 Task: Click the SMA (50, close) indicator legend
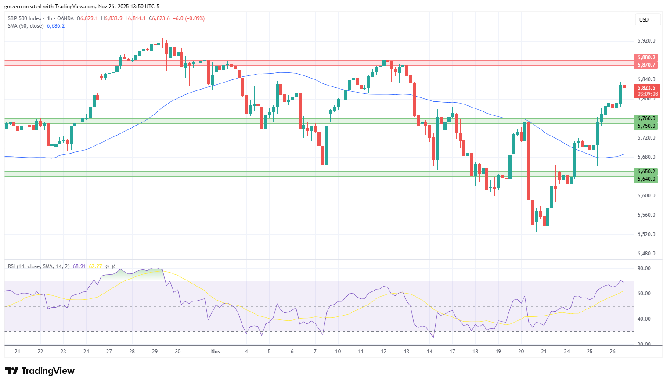tap(26, 26)
